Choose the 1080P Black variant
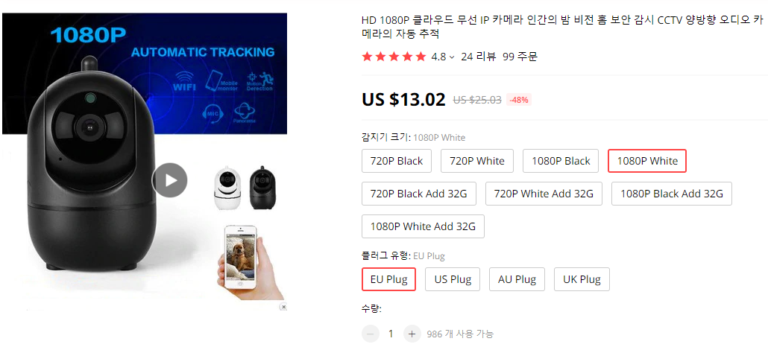Image resolution: width=768 pixels, height=350 pixels. click(x=561, y=161)
